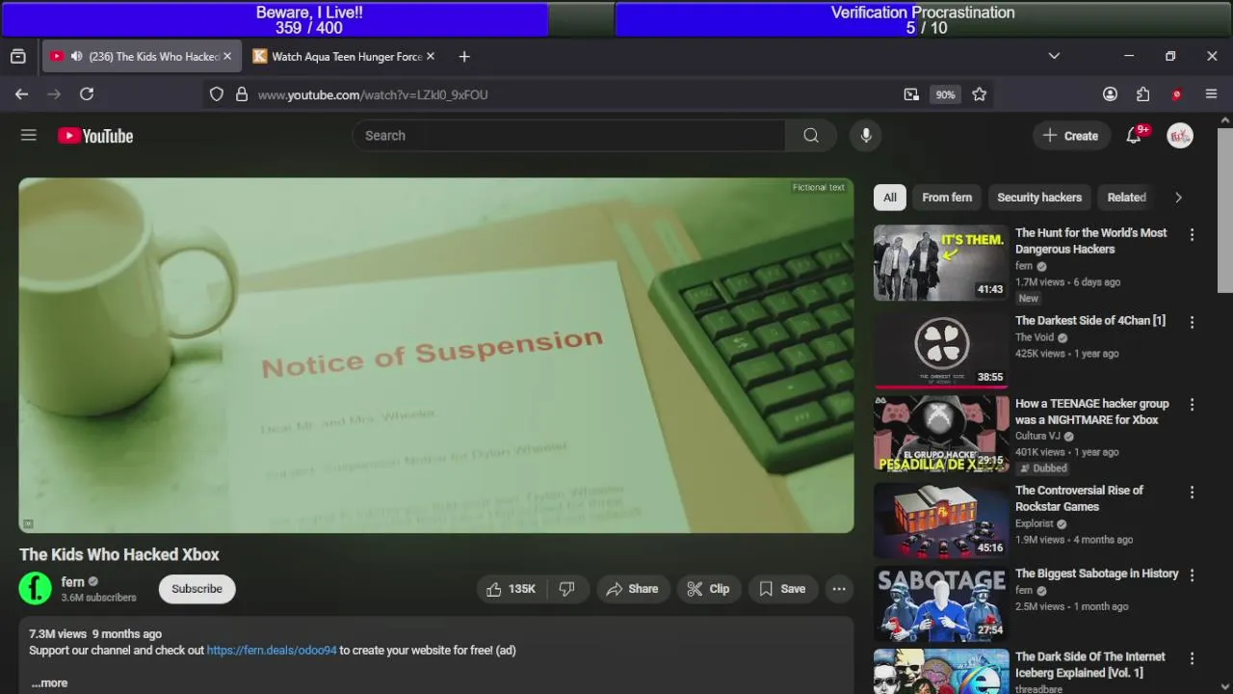This screenshot has width=1233, height=694.
Task: Reset the 90% zoom level badge
Action: pos(945,94)
